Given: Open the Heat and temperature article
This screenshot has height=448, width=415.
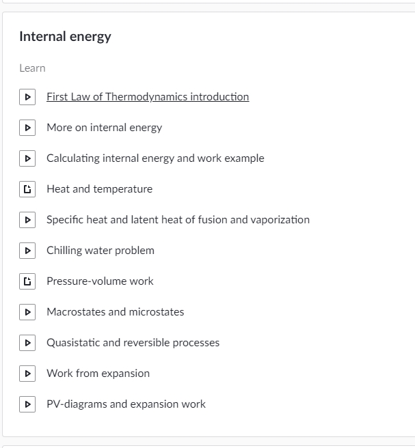Looking at the screenshot, I should pos(100,189).
